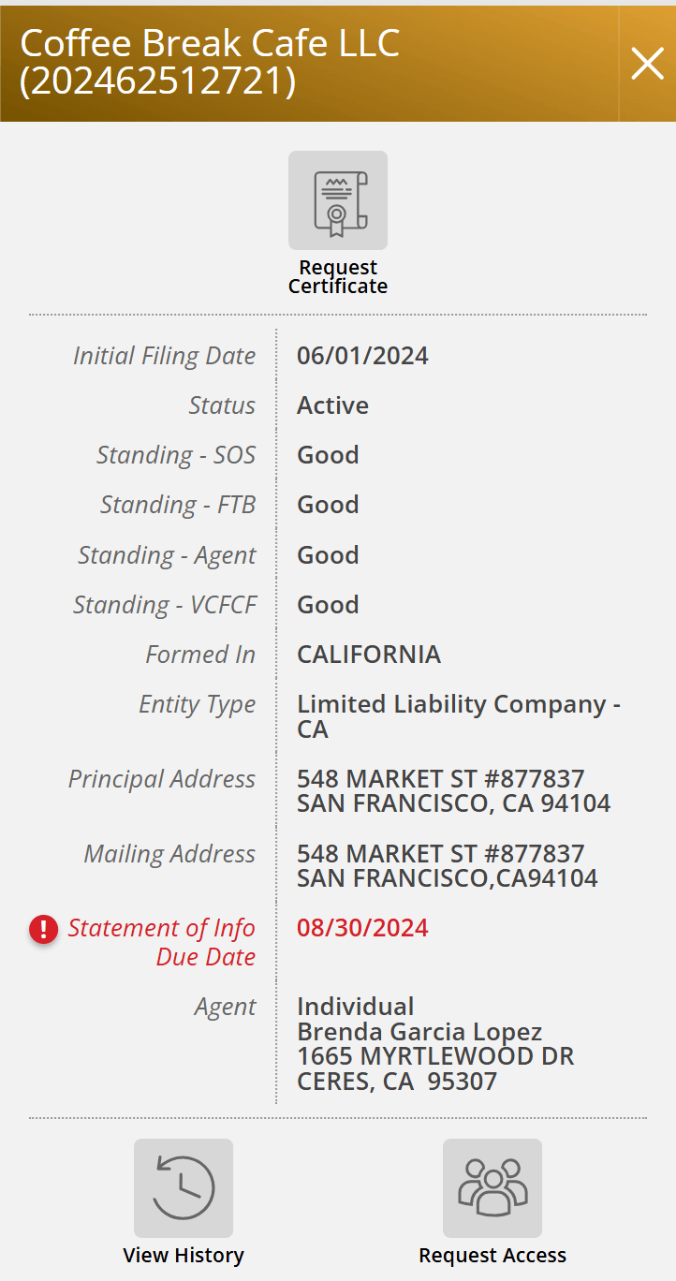Click the Standing - FTB Good value

[328, 505]
